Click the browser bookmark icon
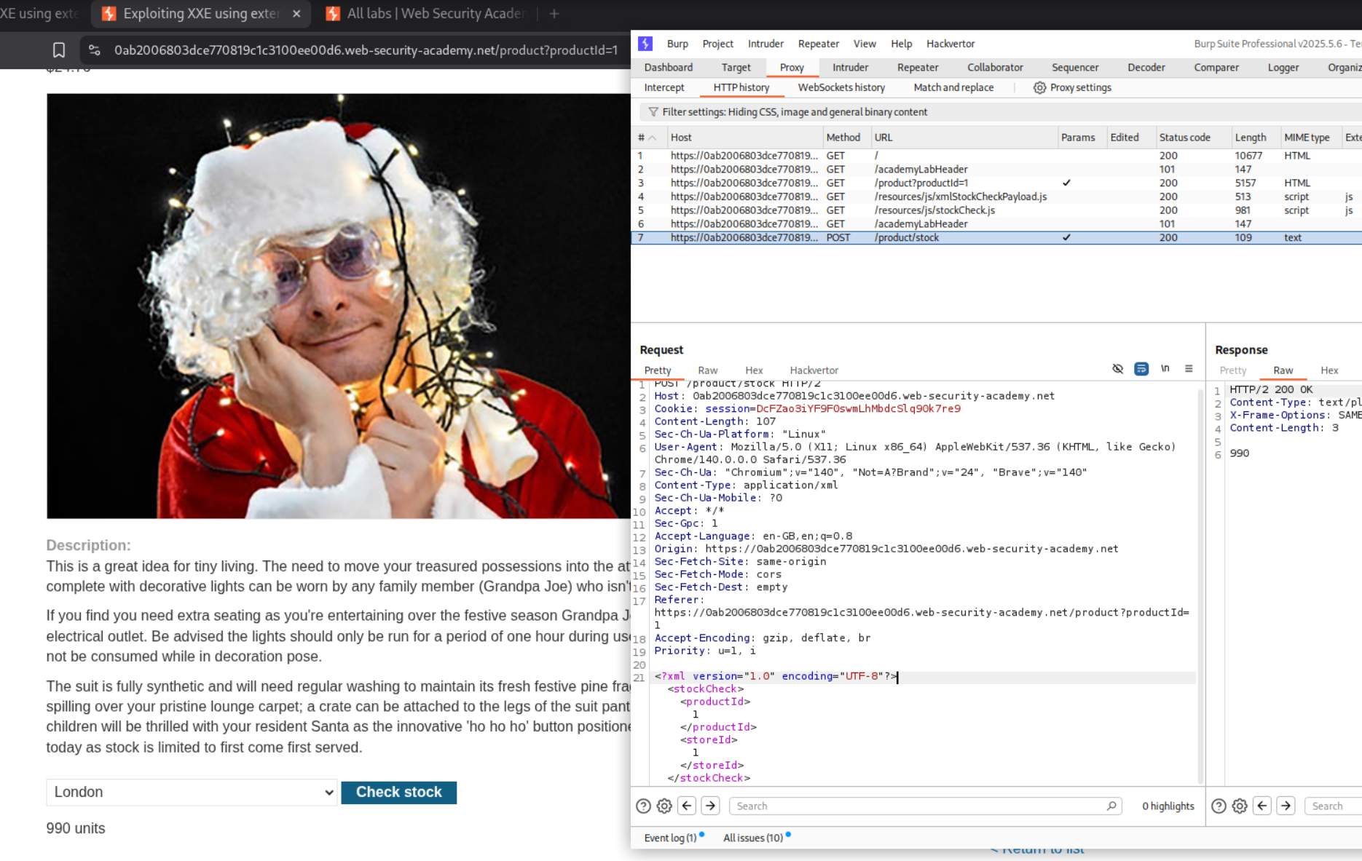The width and height of the screenshot is (1362, 861). point(59,50)
